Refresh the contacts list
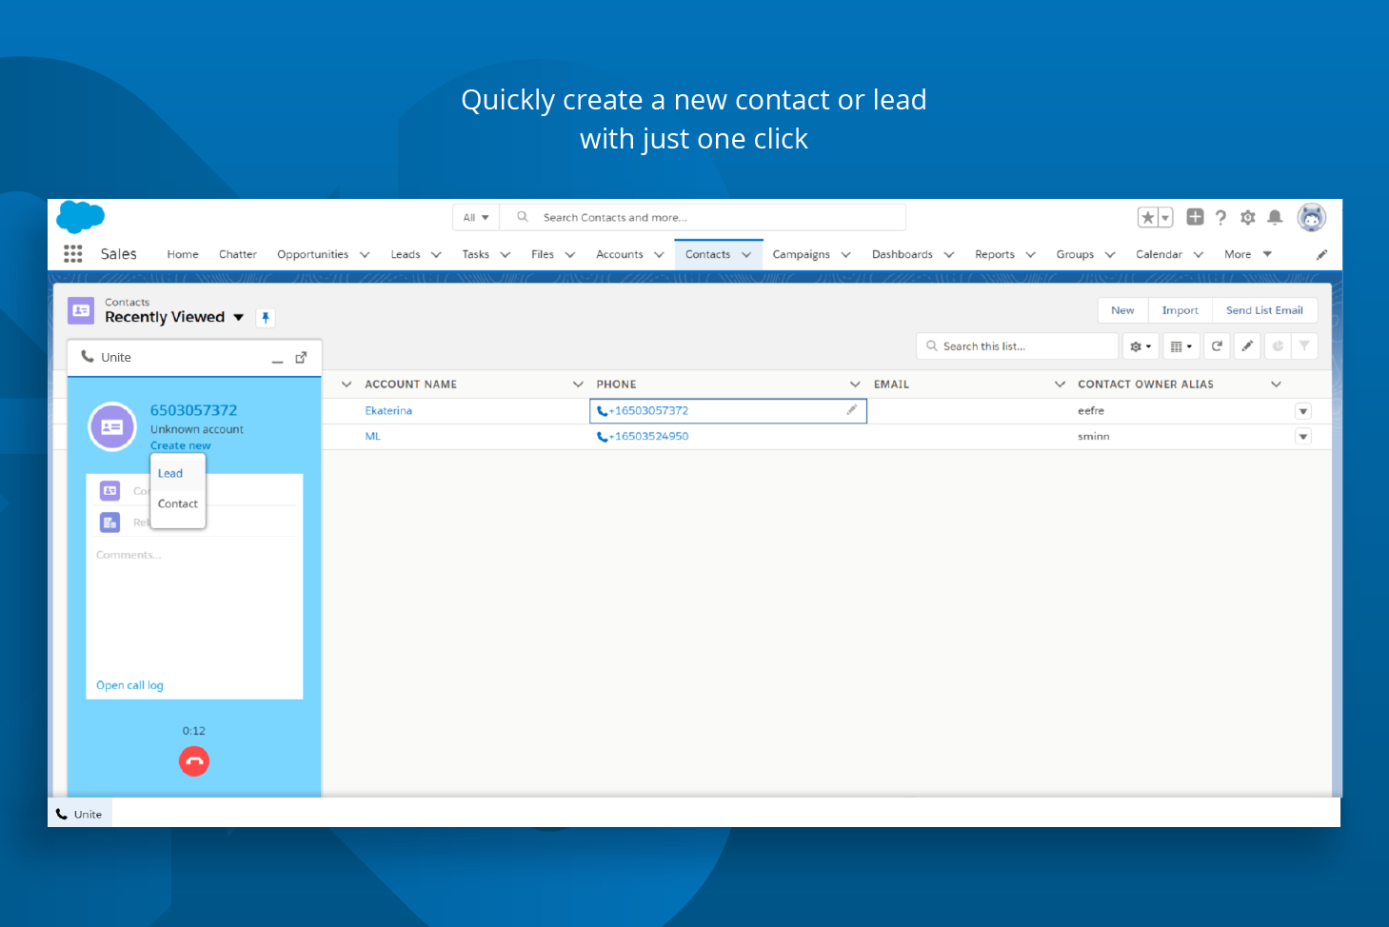This screenshot has width=1389, height=927. click(1217, 346)
